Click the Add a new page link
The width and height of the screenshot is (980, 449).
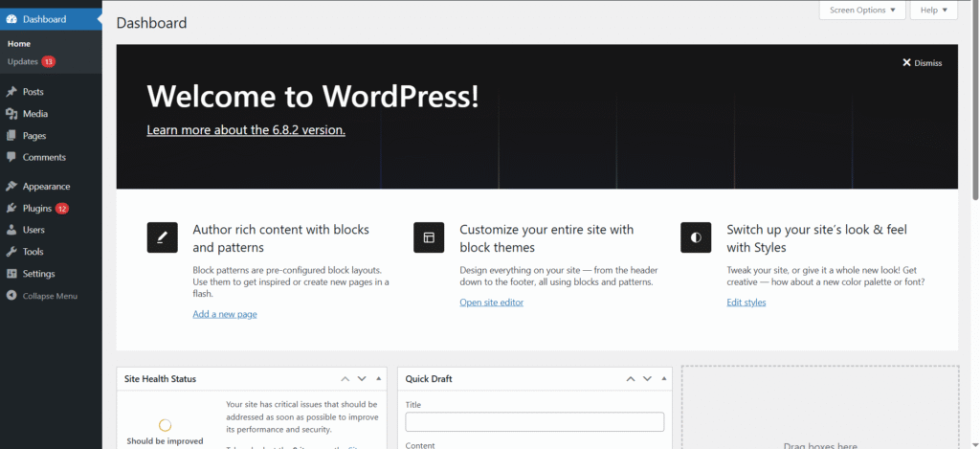click(x=225, y=314)
